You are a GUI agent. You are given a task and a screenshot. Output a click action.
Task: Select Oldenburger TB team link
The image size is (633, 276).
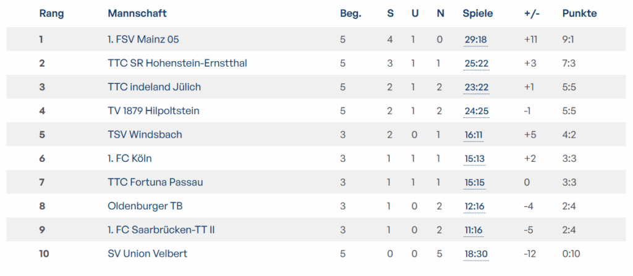145,206
